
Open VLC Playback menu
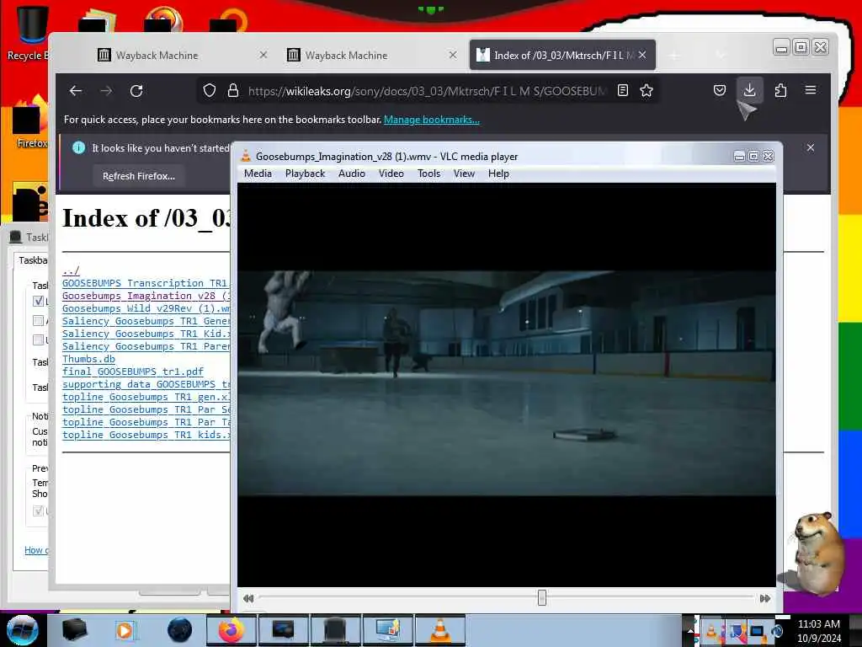point(305,174)
